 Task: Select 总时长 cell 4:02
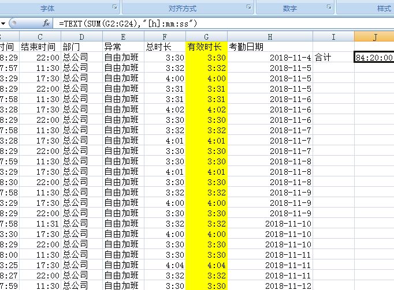pos(165,110)
